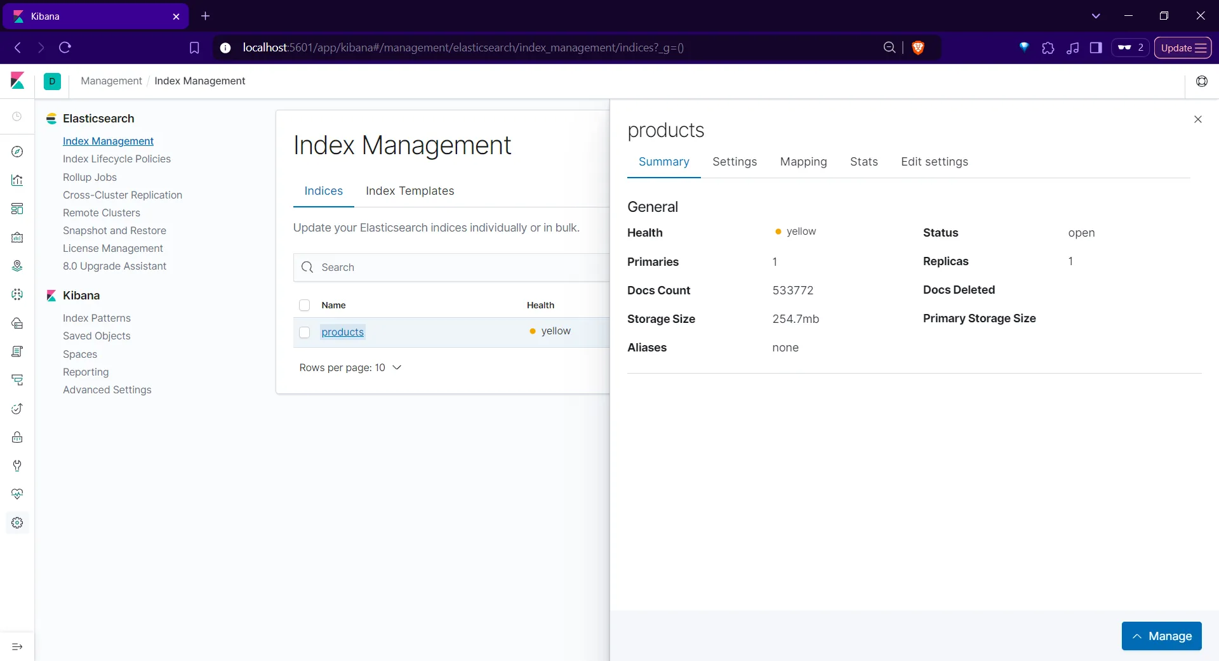Click the Brave shields icon
Screen dimensions: 1219x661
(917, 48)
